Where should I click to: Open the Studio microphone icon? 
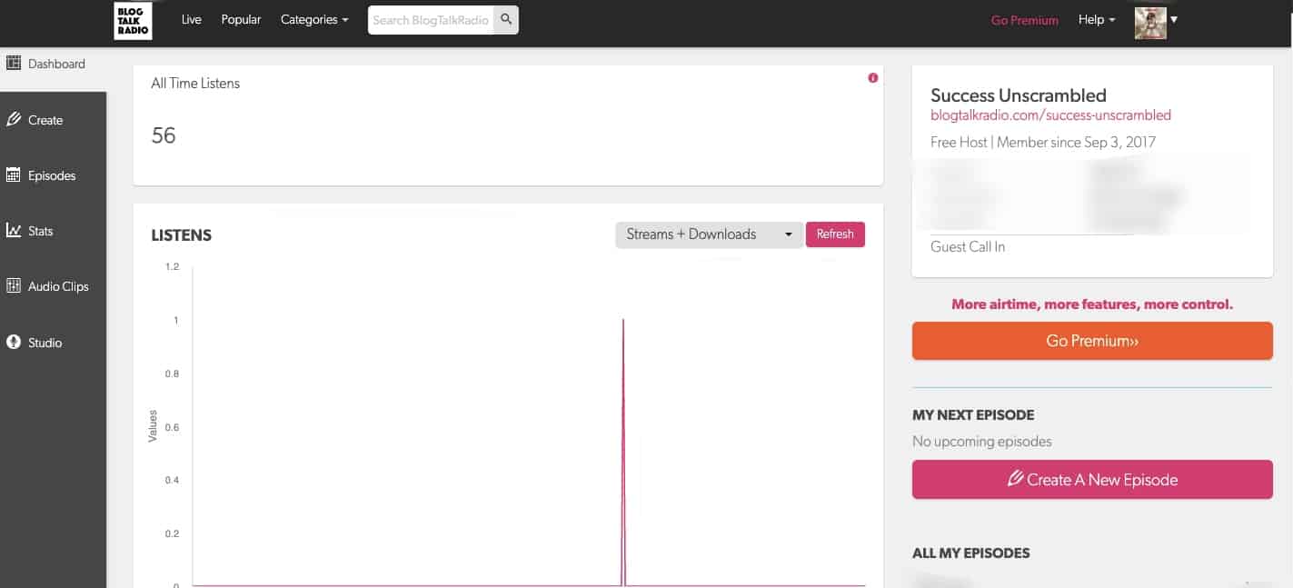point(14,342)
